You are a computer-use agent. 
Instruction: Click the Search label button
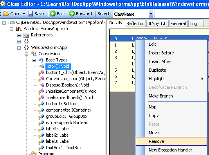[104, 14]
